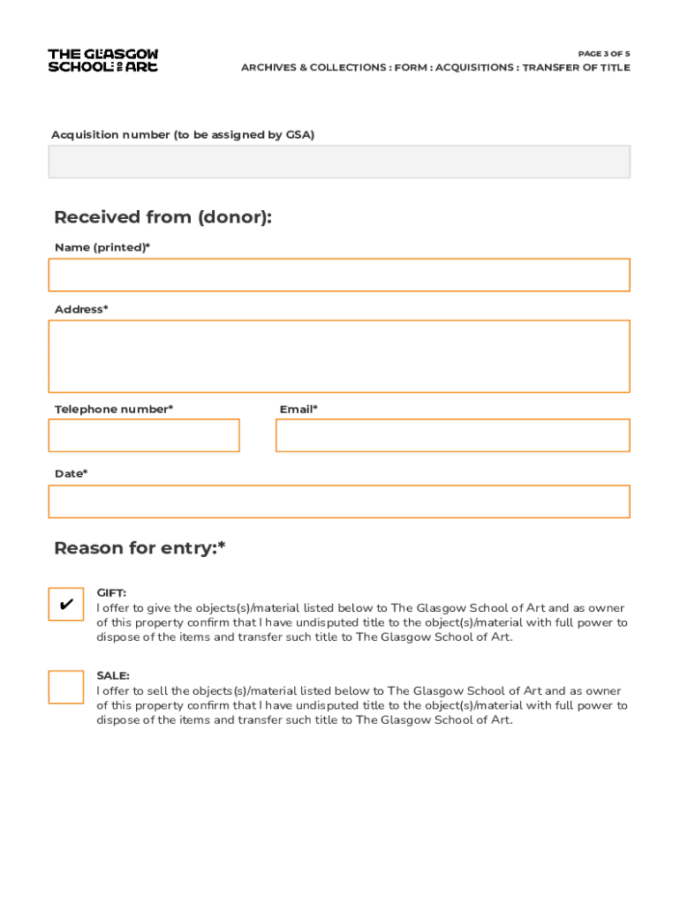Select the Telephone number field
This screenshot has height=904, width=680.
click(x=144, y=435)
